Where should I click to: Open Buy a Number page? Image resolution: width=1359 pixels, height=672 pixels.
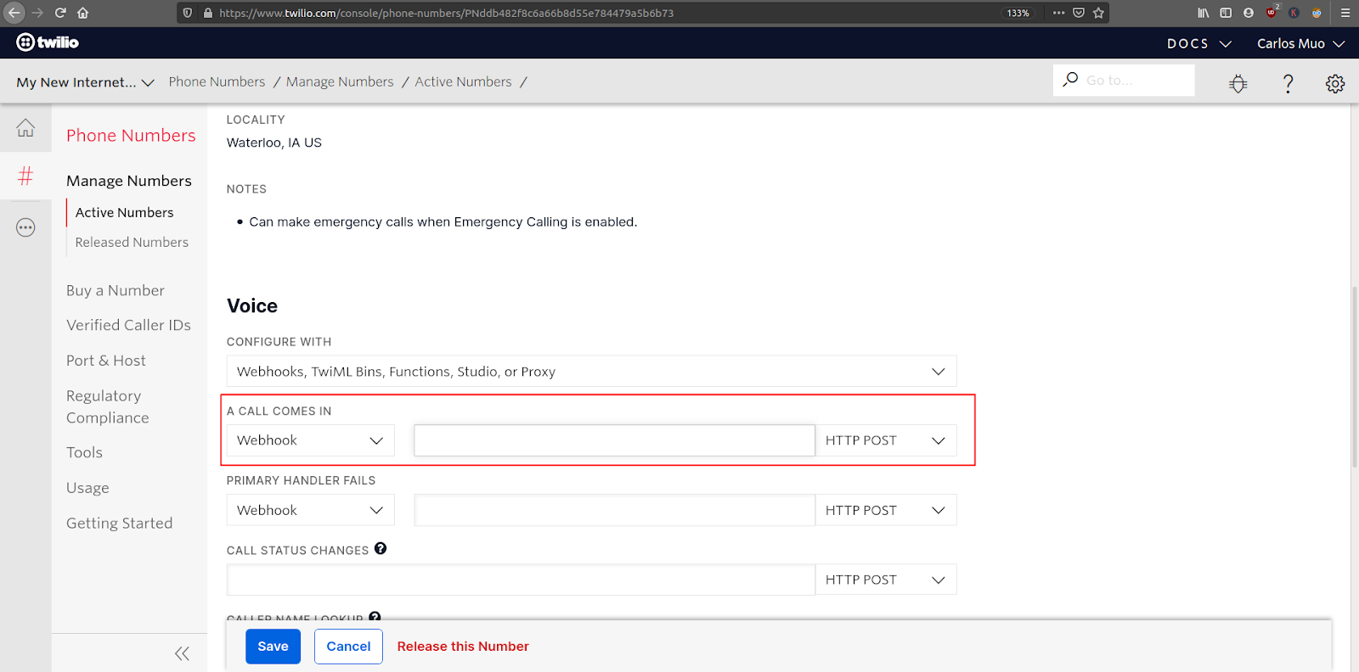coord(116,290)
